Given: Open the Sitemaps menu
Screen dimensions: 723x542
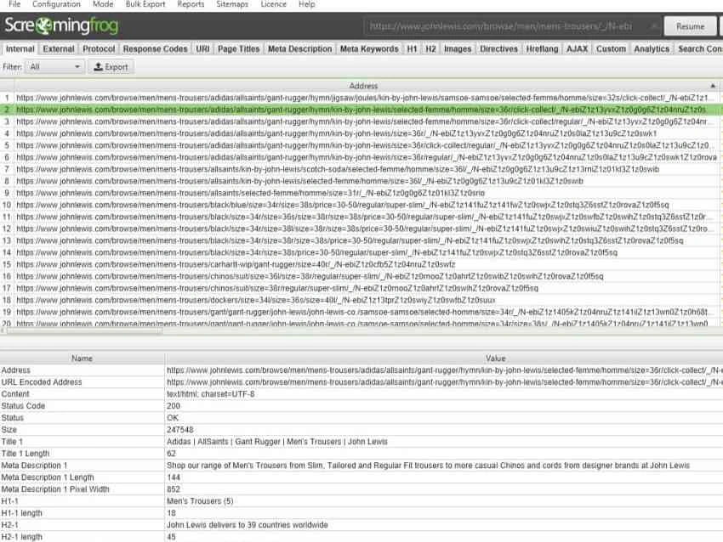Looking at the screenshot, I should tap(232, 4).
